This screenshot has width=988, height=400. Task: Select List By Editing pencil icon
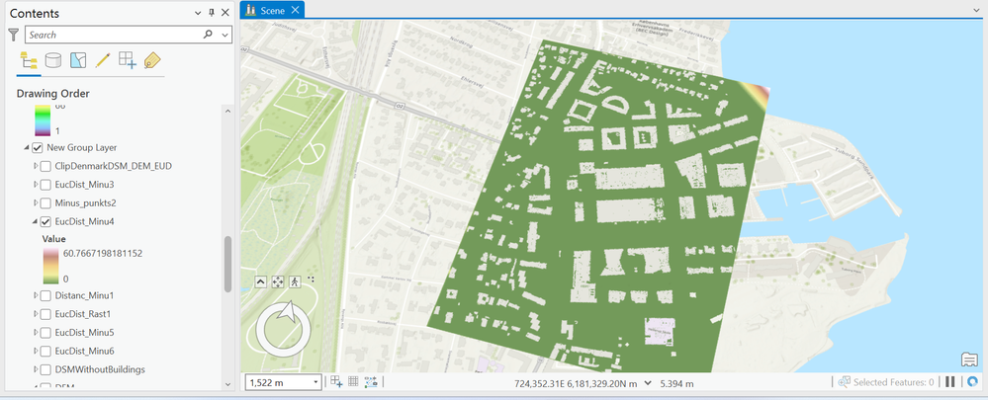(x=103, y=60)
